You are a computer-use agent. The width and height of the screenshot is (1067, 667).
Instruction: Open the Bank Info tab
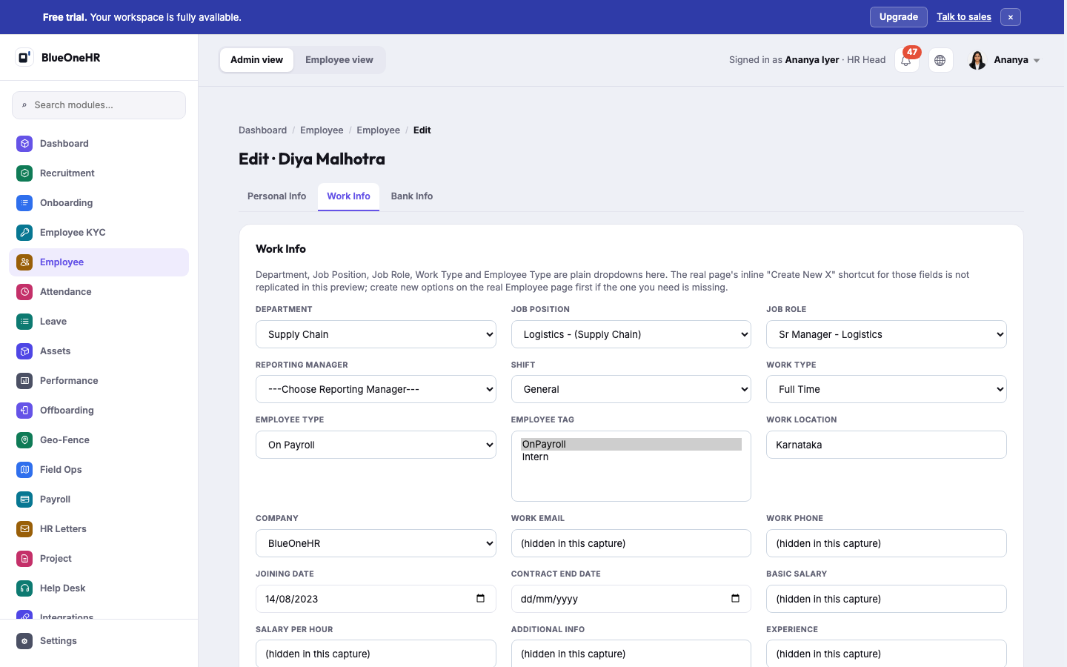pos(412,196)
